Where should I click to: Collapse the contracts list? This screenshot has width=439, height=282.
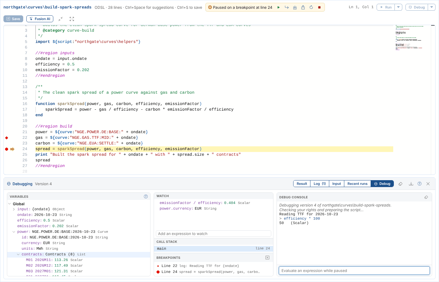click(x=18, y=254)
